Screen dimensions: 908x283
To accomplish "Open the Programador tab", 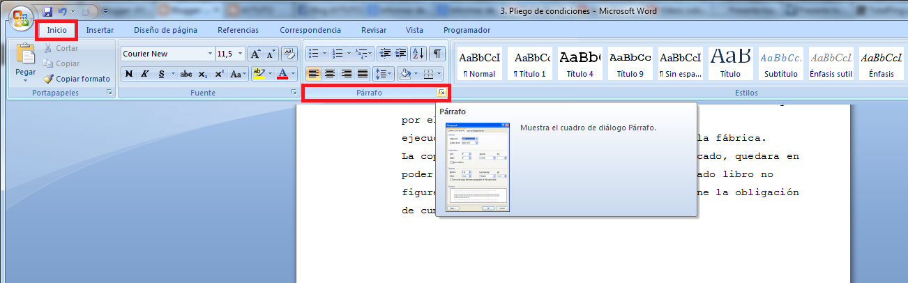I will 467,30.
